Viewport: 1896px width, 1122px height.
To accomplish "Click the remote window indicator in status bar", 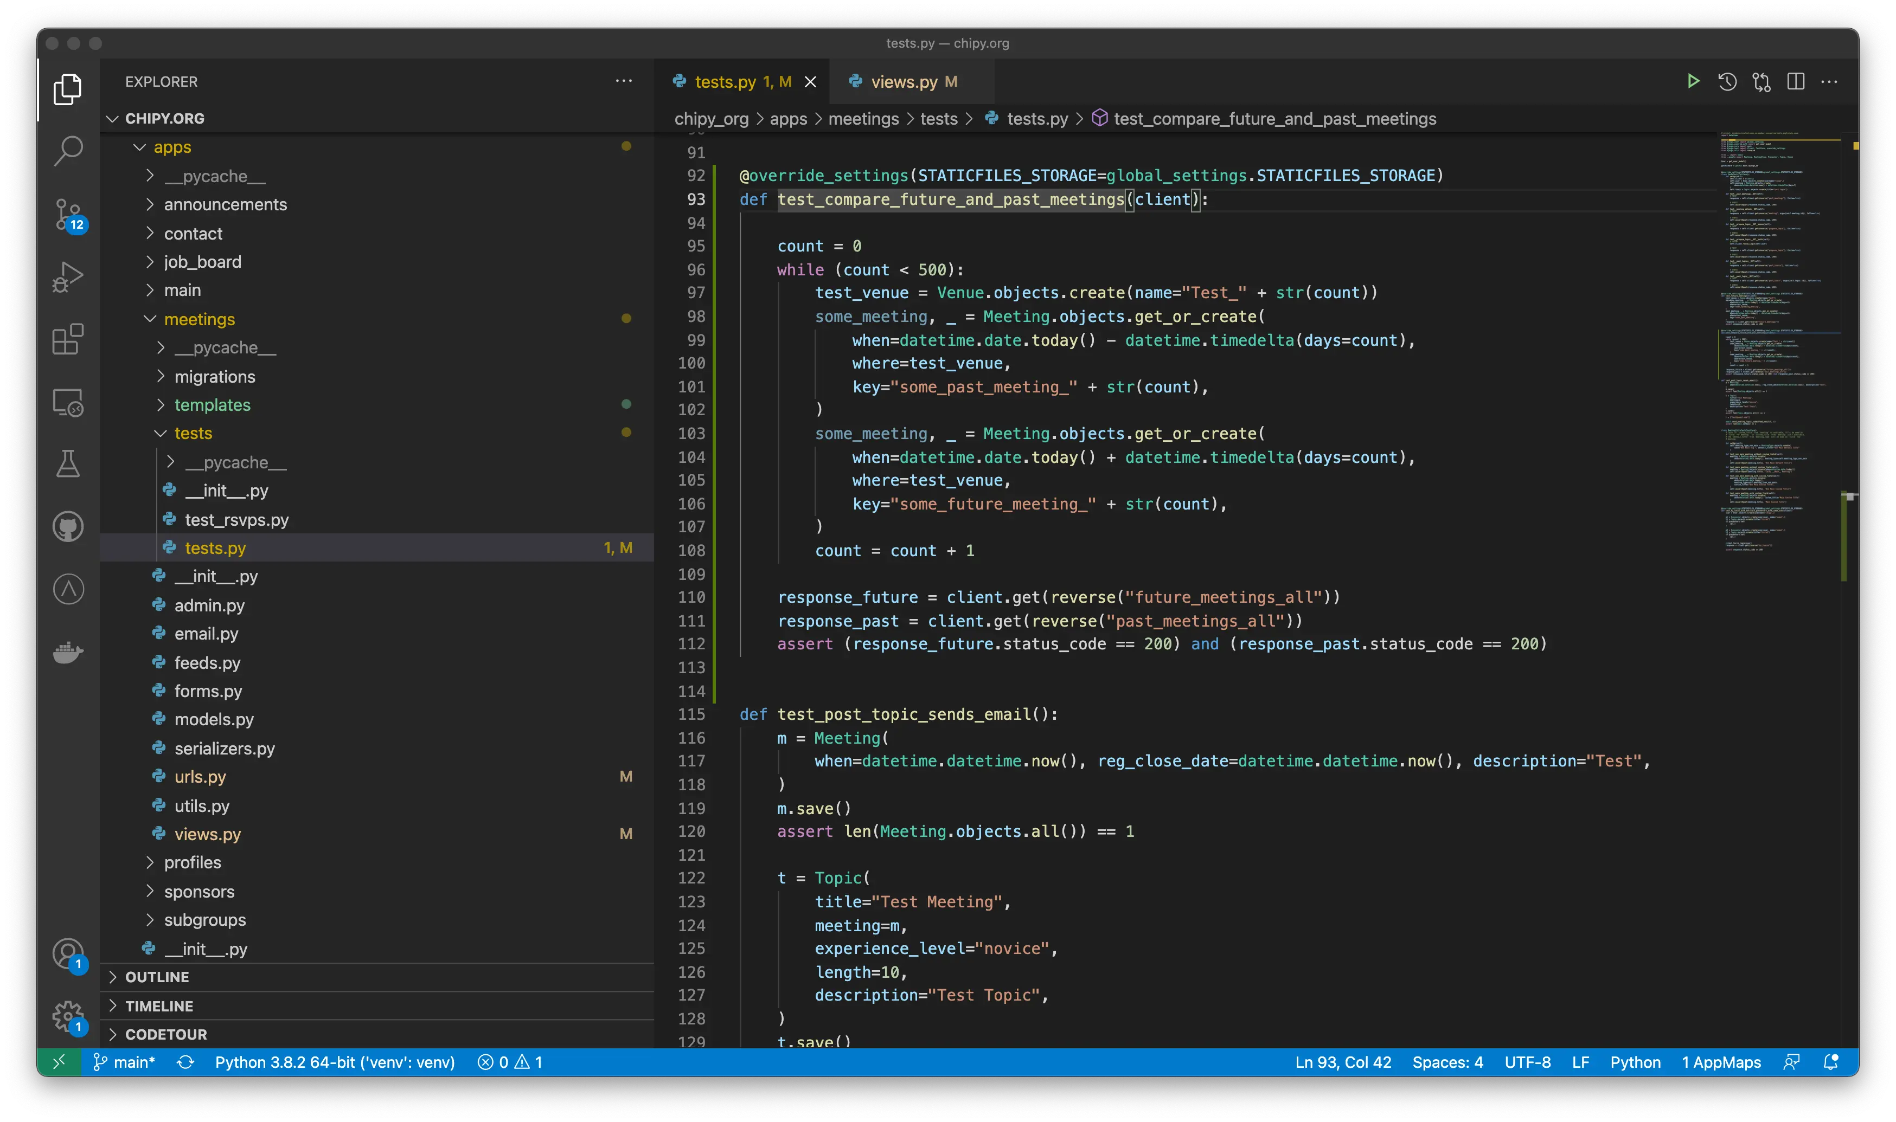I will click(x=58, y=1061).
